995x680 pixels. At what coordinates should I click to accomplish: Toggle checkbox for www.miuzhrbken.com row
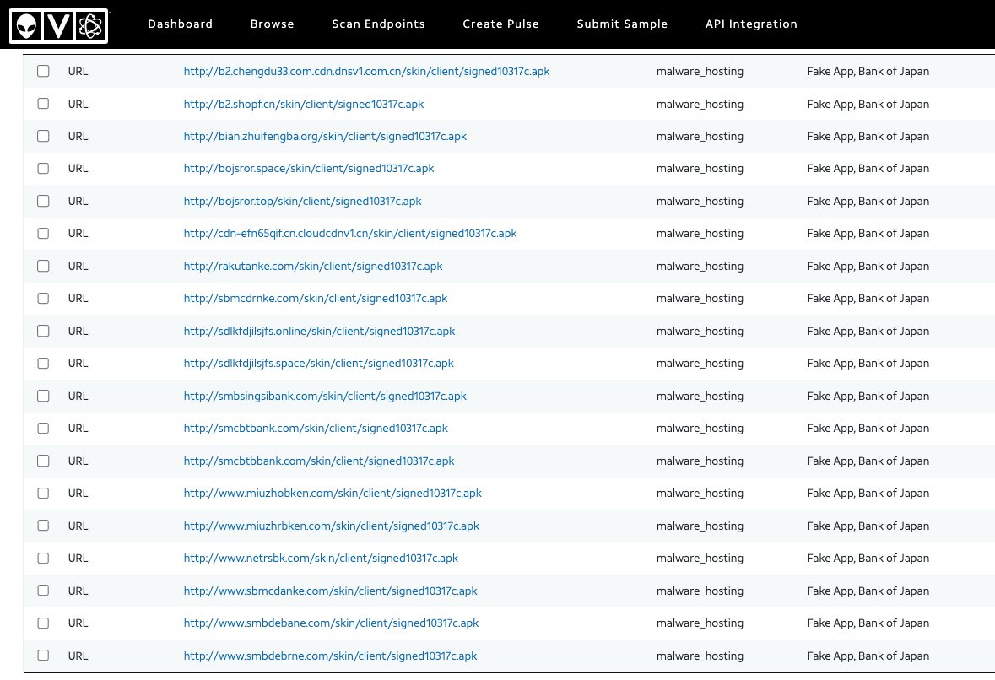point(43,526)
